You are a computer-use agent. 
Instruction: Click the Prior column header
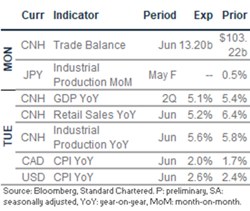click(234, 15)
